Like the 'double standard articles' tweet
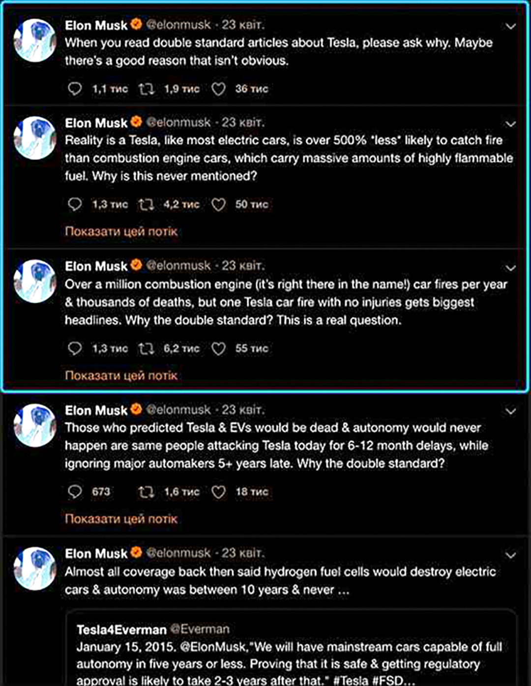531x686 pixels. [x=218, y=89]
